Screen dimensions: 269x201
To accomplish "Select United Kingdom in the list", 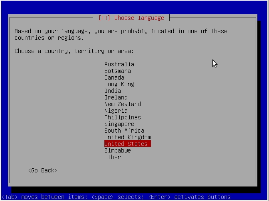I will (128, 137).
